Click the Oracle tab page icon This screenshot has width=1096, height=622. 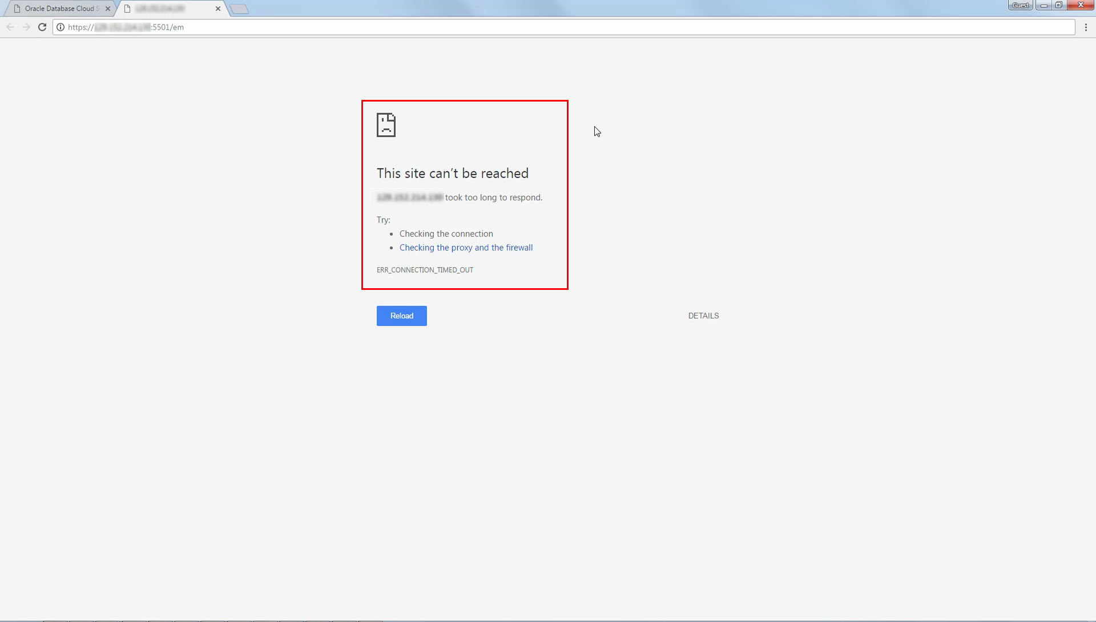tap(17, 9)
